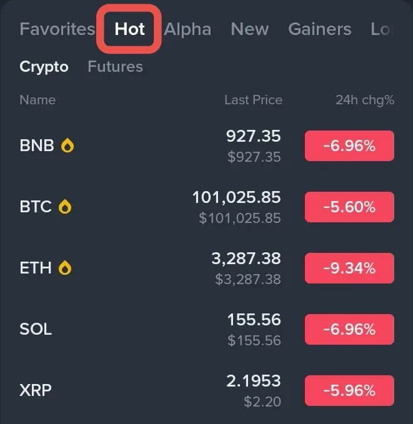Click BTC's -5.60% change badge
The width and height of the screenshot is (413, 424).
coord(349,207)
